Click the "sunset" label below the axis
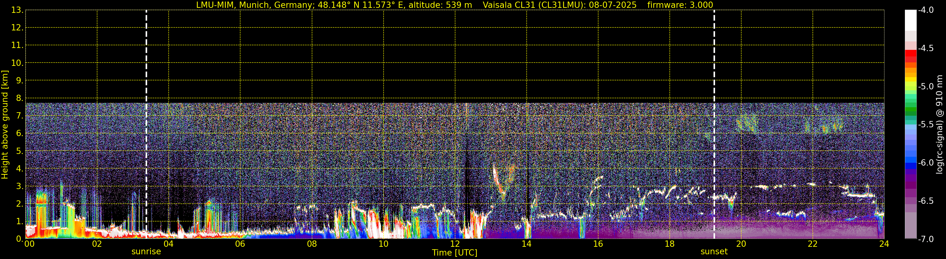 [714, 252]
